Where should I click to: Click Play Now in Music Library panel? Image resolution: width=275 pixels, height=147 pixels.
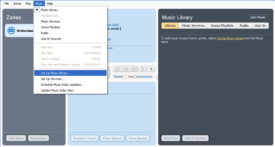click(171, 138)
